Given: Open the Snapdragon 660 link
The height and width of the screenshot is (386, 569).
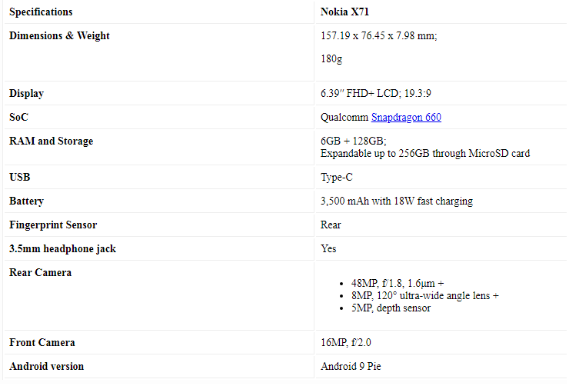Looking at the screenshot, I should 406,118.
